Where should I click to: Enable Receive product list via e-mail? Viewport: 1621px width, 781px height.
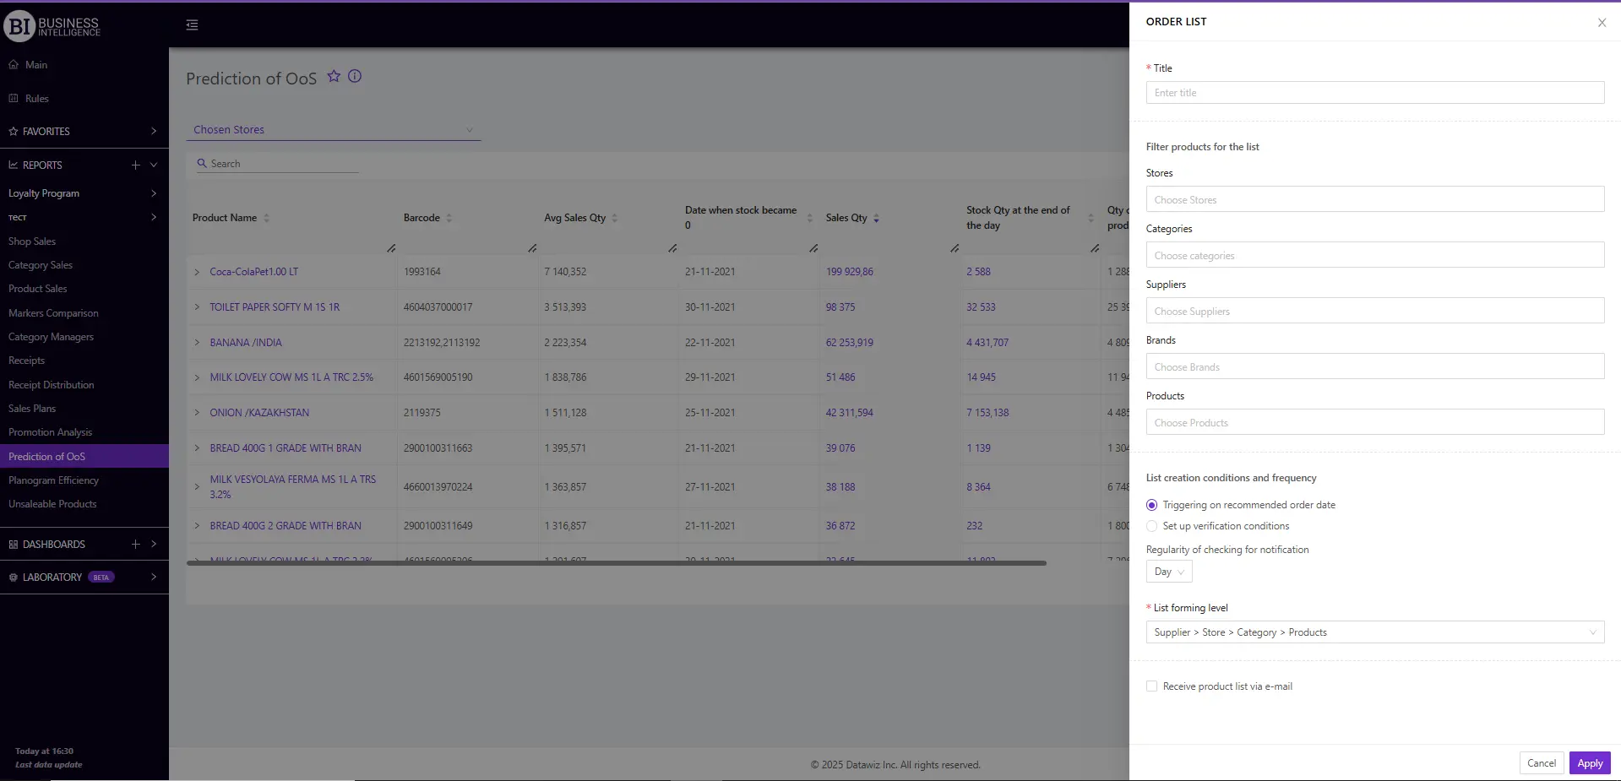[1151, 686]
